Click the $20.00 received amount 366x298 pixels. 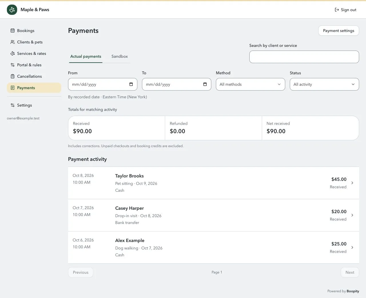tap(339, 212)
